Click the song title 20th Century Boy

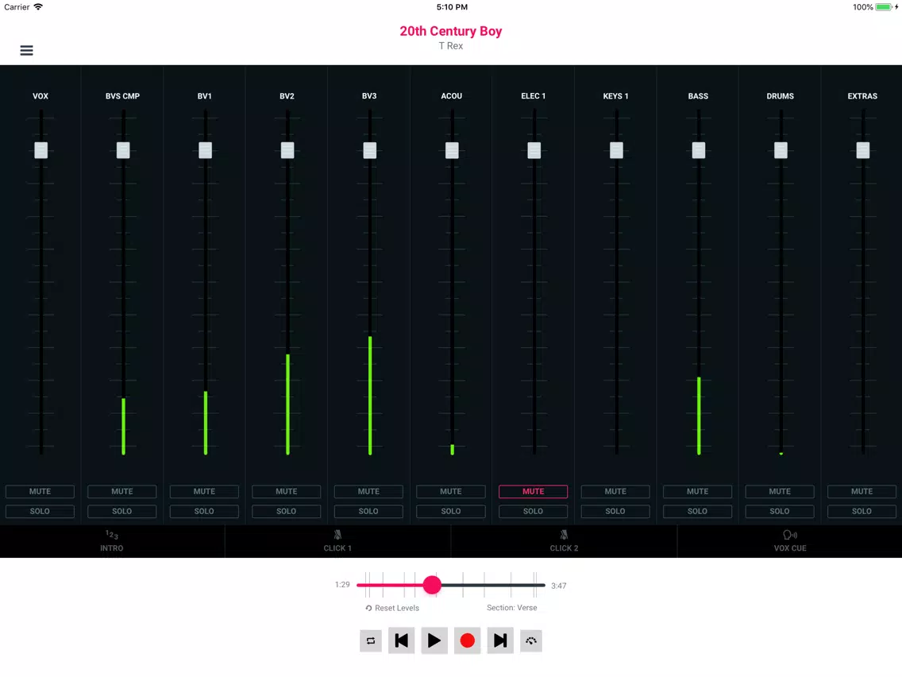tap(451, 31)
